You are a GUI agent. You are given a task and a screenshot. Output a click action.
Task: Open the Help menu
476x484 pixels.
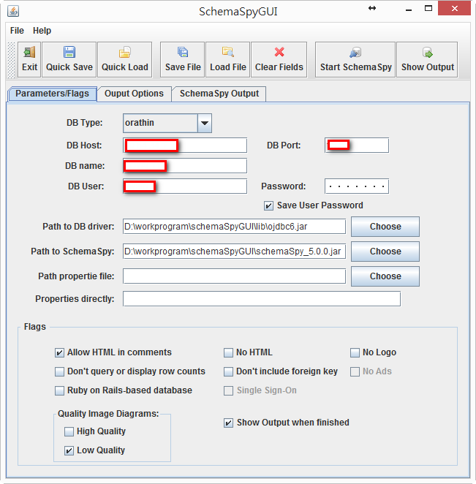coord(42,31)
